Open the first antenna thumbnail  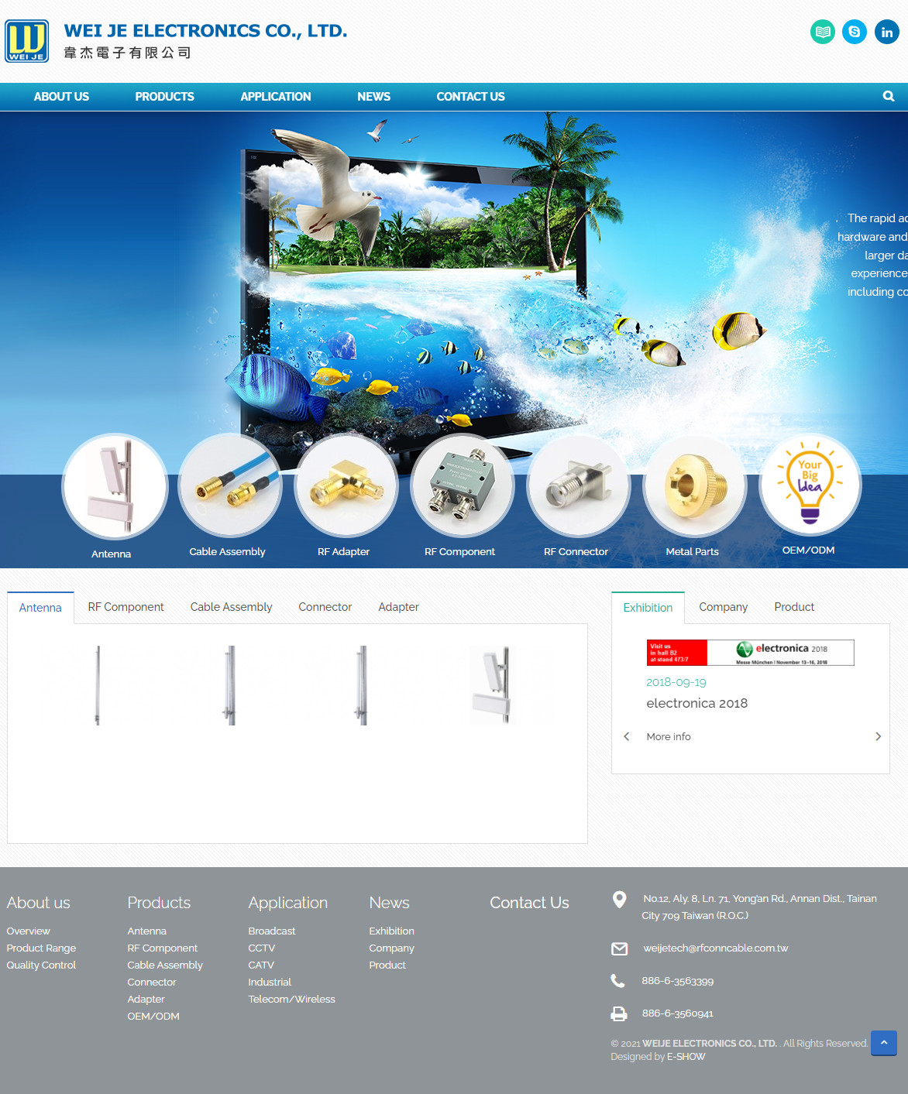tap(98, 685)
